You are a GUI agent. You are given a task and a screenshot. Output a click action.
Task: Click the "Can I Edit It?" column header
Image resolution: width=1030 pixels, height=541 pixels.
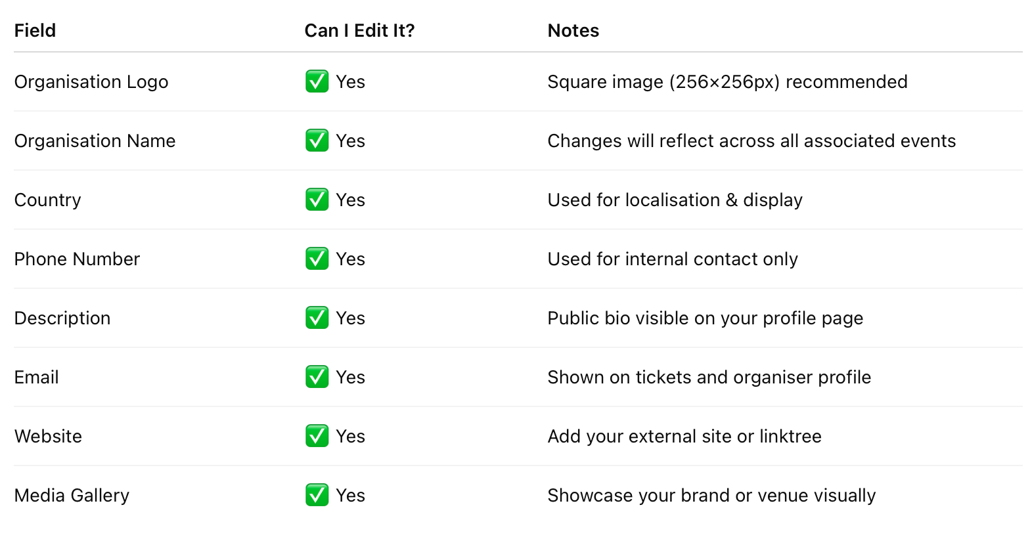point(359,31)
